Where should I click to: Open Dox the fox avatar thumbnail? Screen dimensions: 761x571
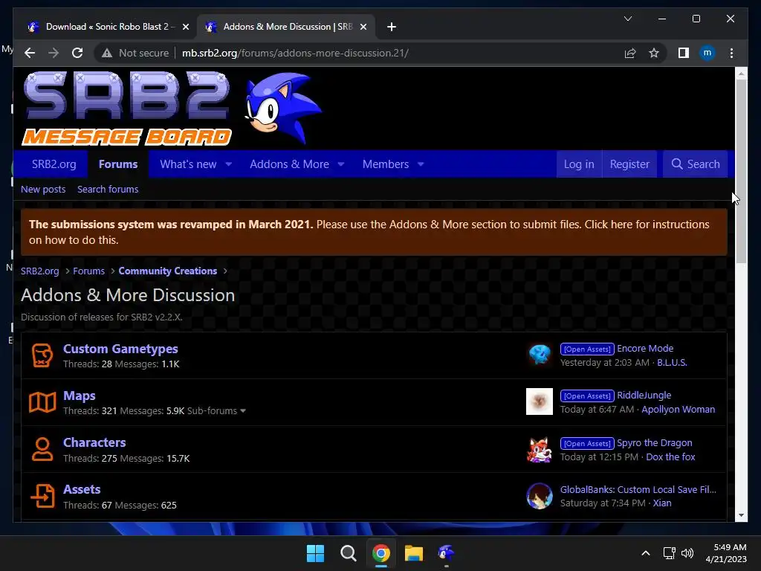540,449
